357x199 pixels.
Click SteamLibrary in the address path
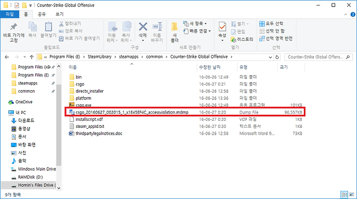click(100, 57)
